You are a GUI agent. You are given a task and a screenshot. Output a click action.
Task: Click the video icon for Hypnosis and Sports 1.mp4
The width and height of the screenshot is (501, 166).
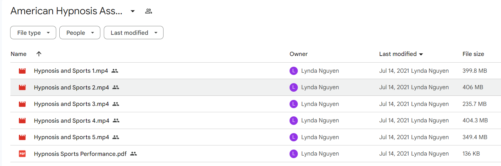coord(22,71)
